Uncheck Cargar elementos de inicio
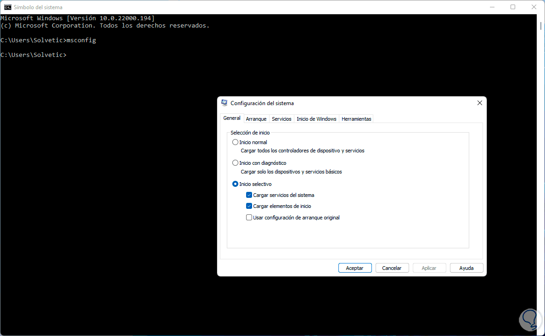 (249, 206)
